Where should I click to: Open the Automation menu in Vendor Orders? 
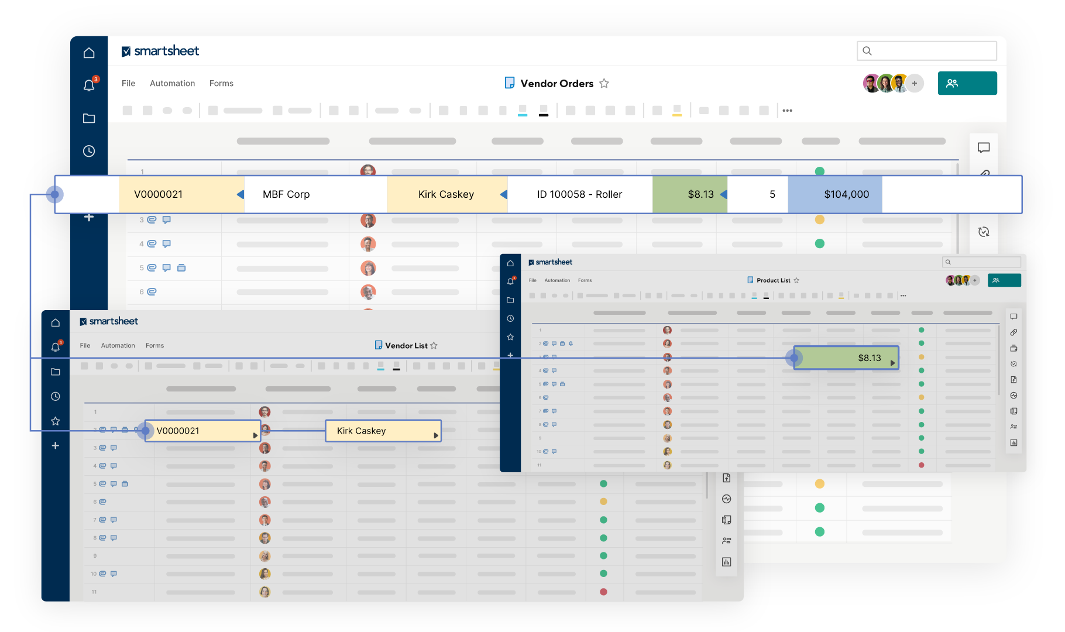tap(172, 84)
